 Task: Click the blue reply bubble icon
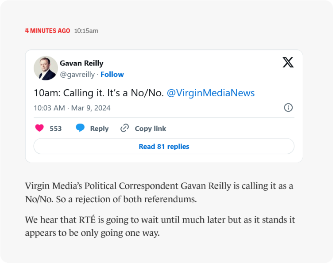point(80,128)
